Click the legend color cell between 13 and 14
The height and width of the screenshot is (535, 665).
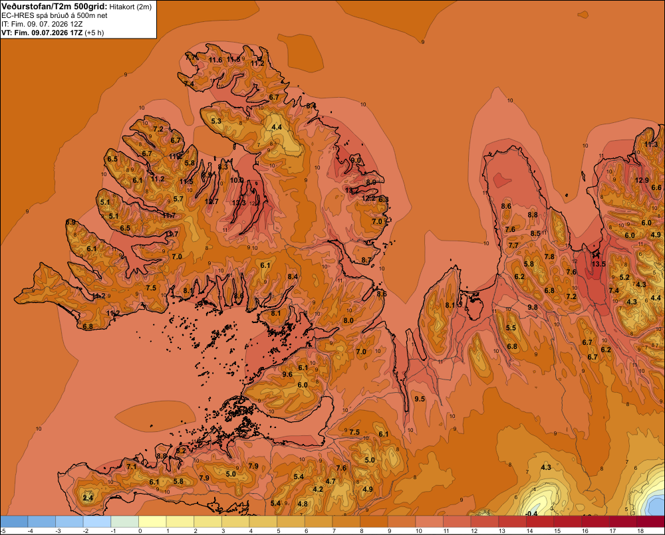(x=512, y=522)
